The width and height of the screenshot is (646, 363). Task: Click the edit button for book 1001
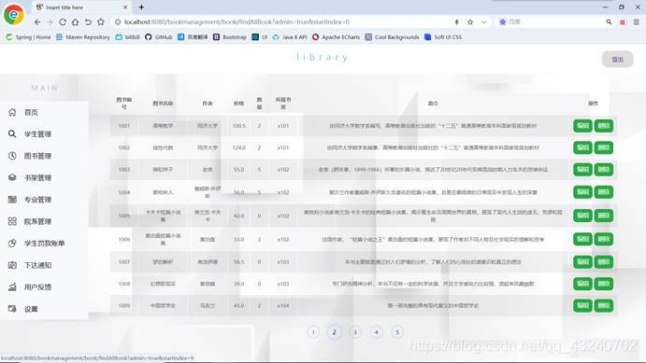click(582, 126)
